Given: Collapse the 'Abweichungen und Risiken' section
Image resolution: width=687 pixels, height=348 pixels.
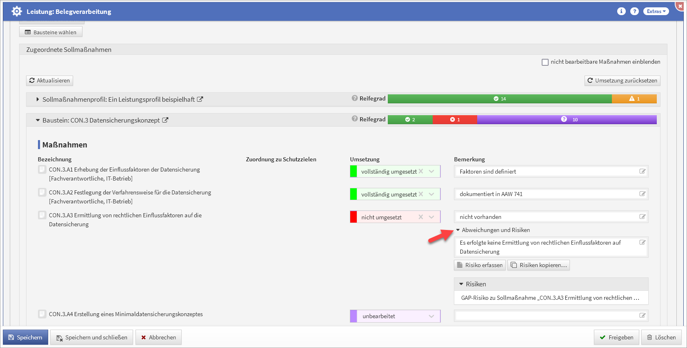Looking at the screenshot, I should [458, 230].
